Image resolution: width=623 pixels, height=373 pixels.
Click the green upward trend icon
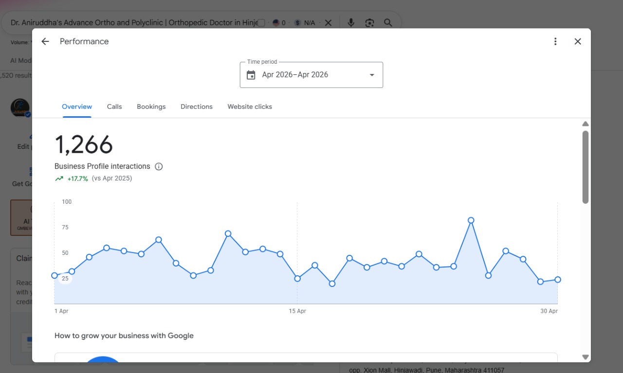pos(59,178)
